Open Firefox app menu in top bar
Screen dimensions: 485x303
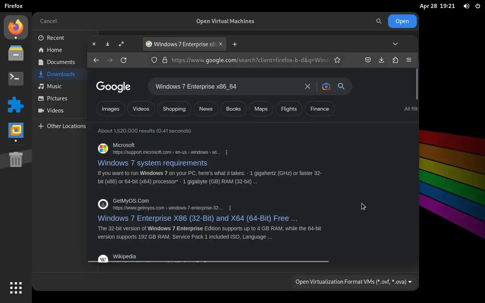[x=13, y=6]
